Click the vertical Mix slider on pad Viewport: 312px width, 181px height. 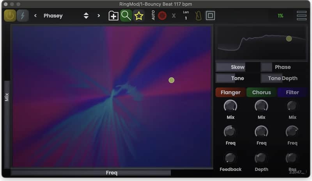[x=7, y=97]
